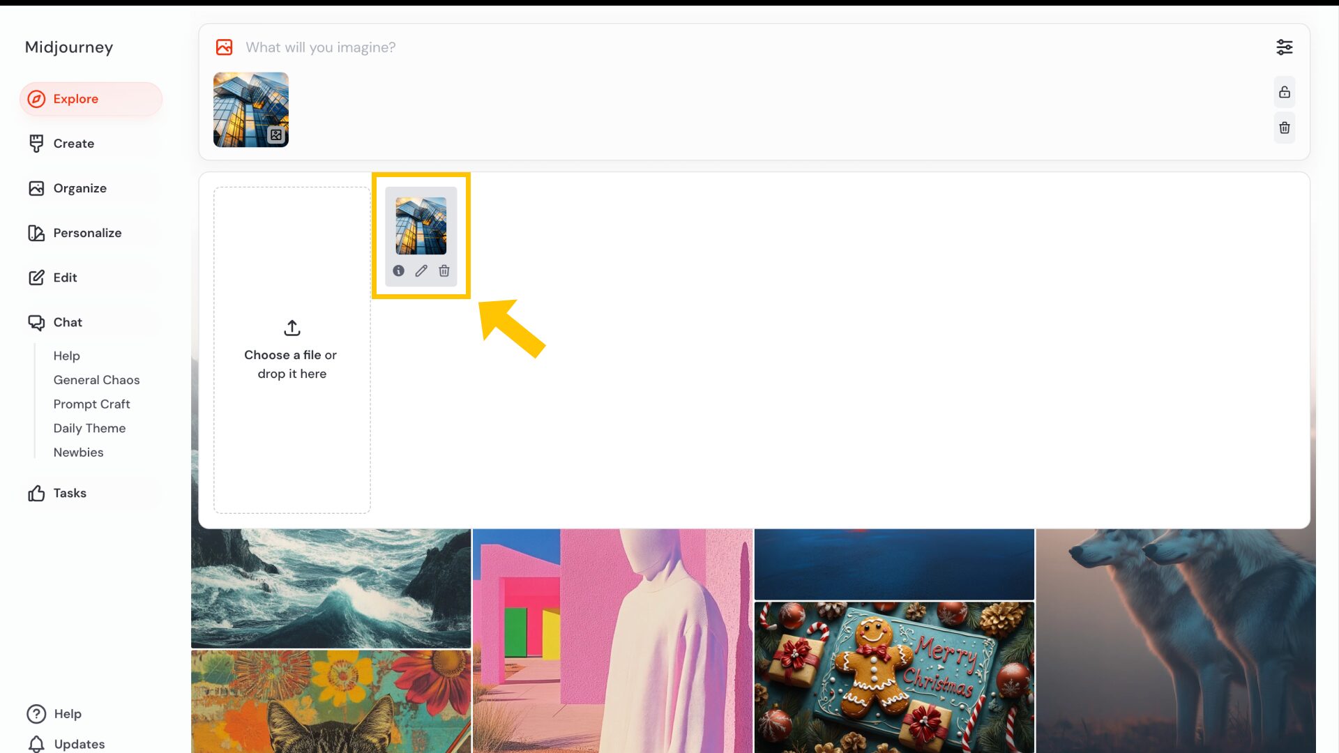Edit the uploaded image with the pencil icon
Viewport: 1339px width, 753px height.
coord(421,271)
